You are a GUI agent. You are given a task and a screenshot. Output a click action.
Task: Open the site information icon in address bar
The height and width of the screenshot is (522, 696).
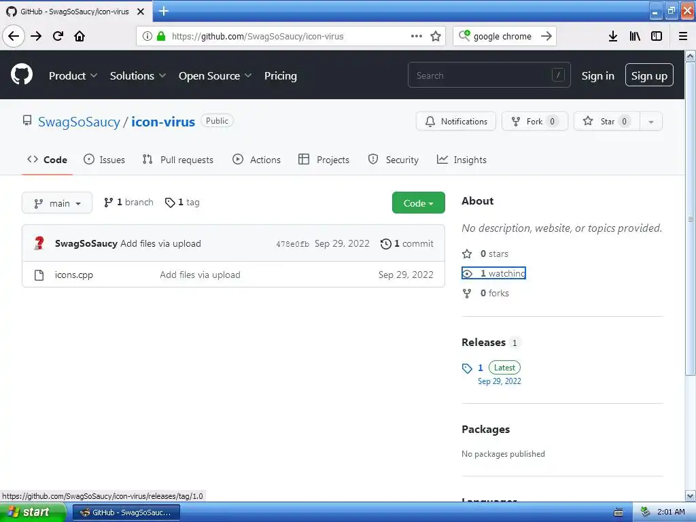click(147, 36)
